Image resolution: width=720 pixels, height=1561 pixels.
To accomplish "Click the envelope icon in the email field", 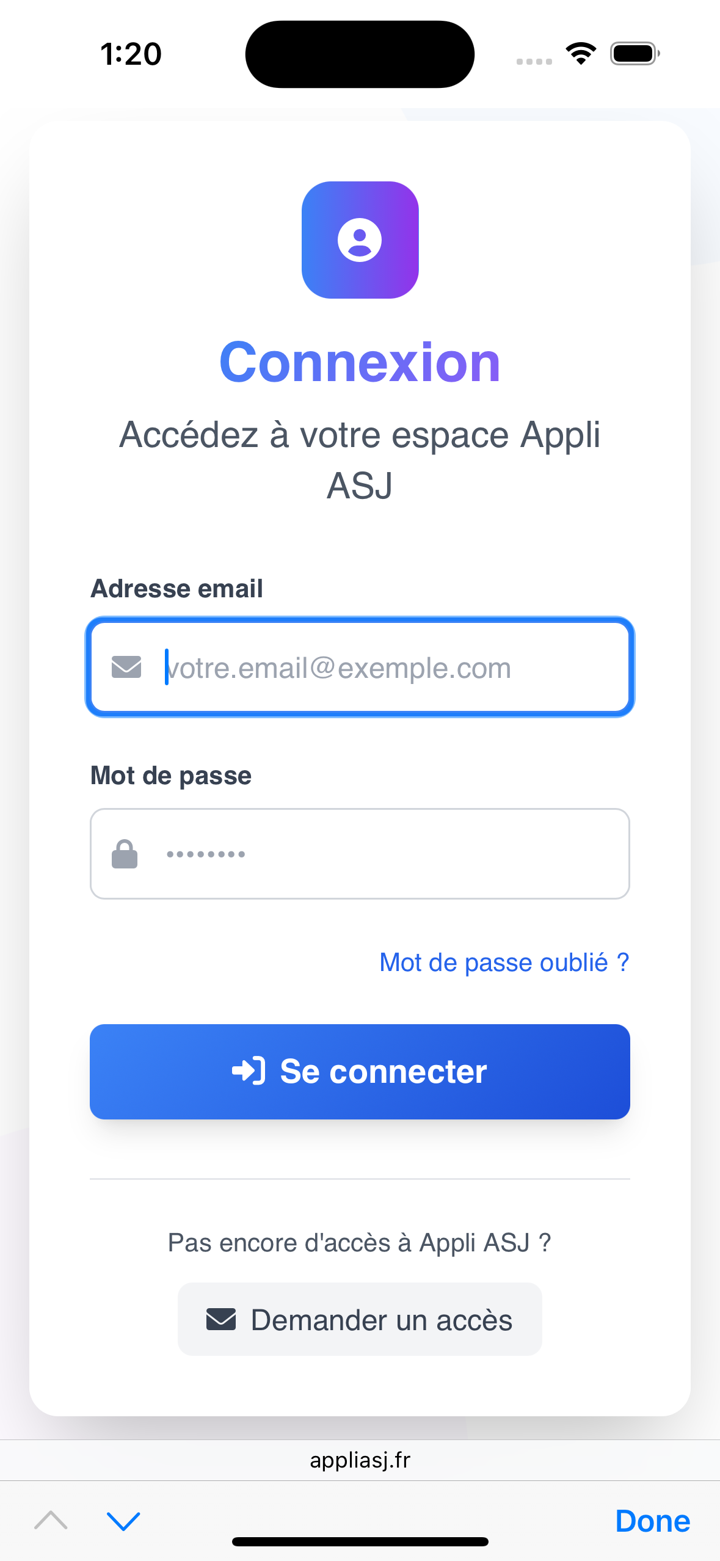I will [x=125, y=667].
